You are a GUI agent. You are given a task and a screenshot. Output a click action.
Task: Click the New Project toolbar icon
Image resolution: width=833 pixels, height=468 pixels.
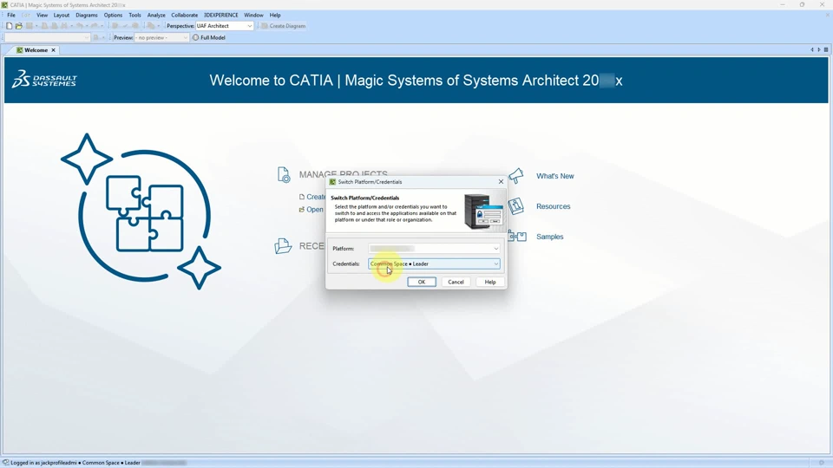click(x=9, y=26)
